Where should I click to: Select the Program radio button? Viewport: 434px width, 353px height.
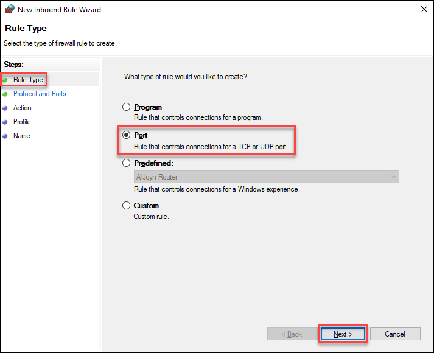(x=127, y=107)
